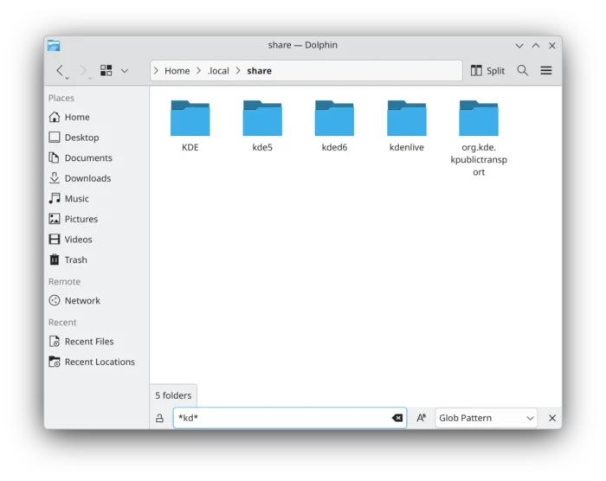Screen dimensions: 606x481
Task: Select the kde5 folder icon
Action: coord(262,119)
